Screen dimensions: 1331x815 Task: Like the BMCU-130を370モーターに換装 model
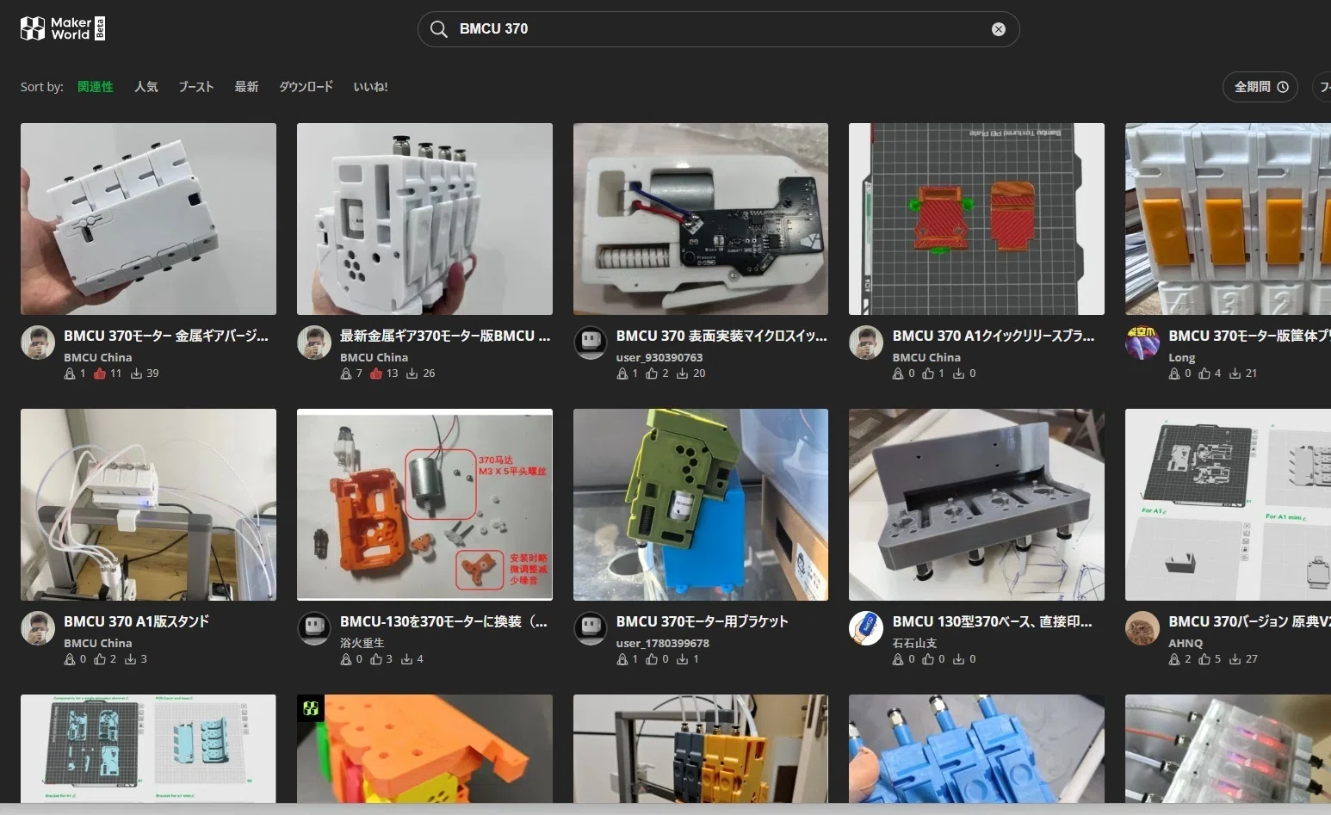point(376,659)
